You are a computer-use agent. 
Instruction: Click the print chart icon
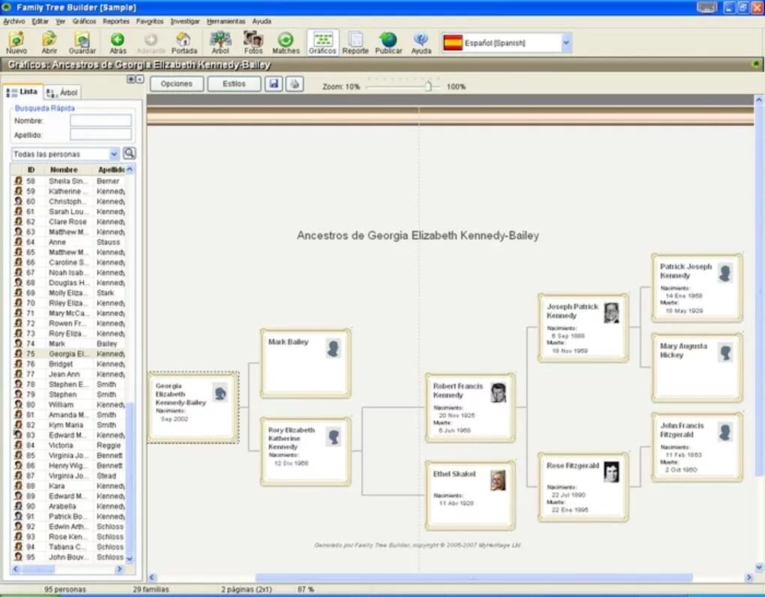click(x=295, y=84)
